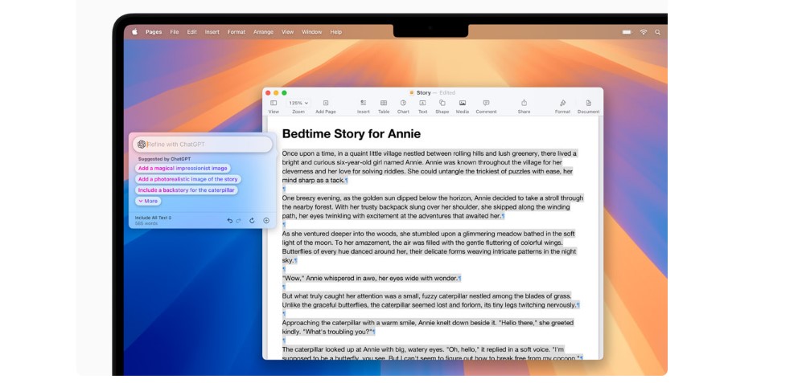The image size is (798, 383).
Task: Open the File menu
Action: [175, 32]
